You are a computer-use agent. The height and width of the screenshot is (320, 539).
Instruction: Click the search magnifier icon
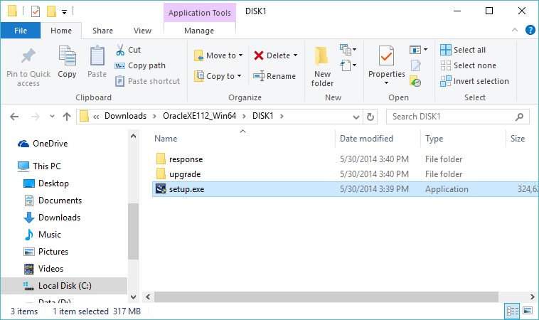click(519, 117)
